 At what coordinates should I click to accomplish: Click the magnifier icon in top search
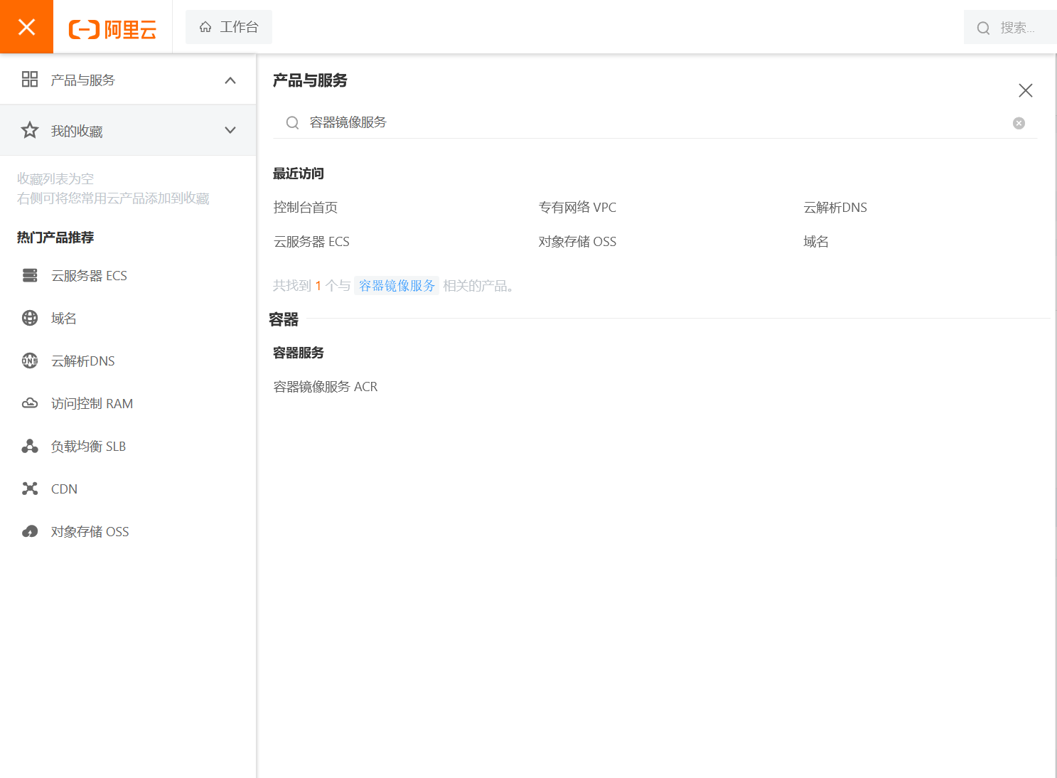(x=984, y=28)
